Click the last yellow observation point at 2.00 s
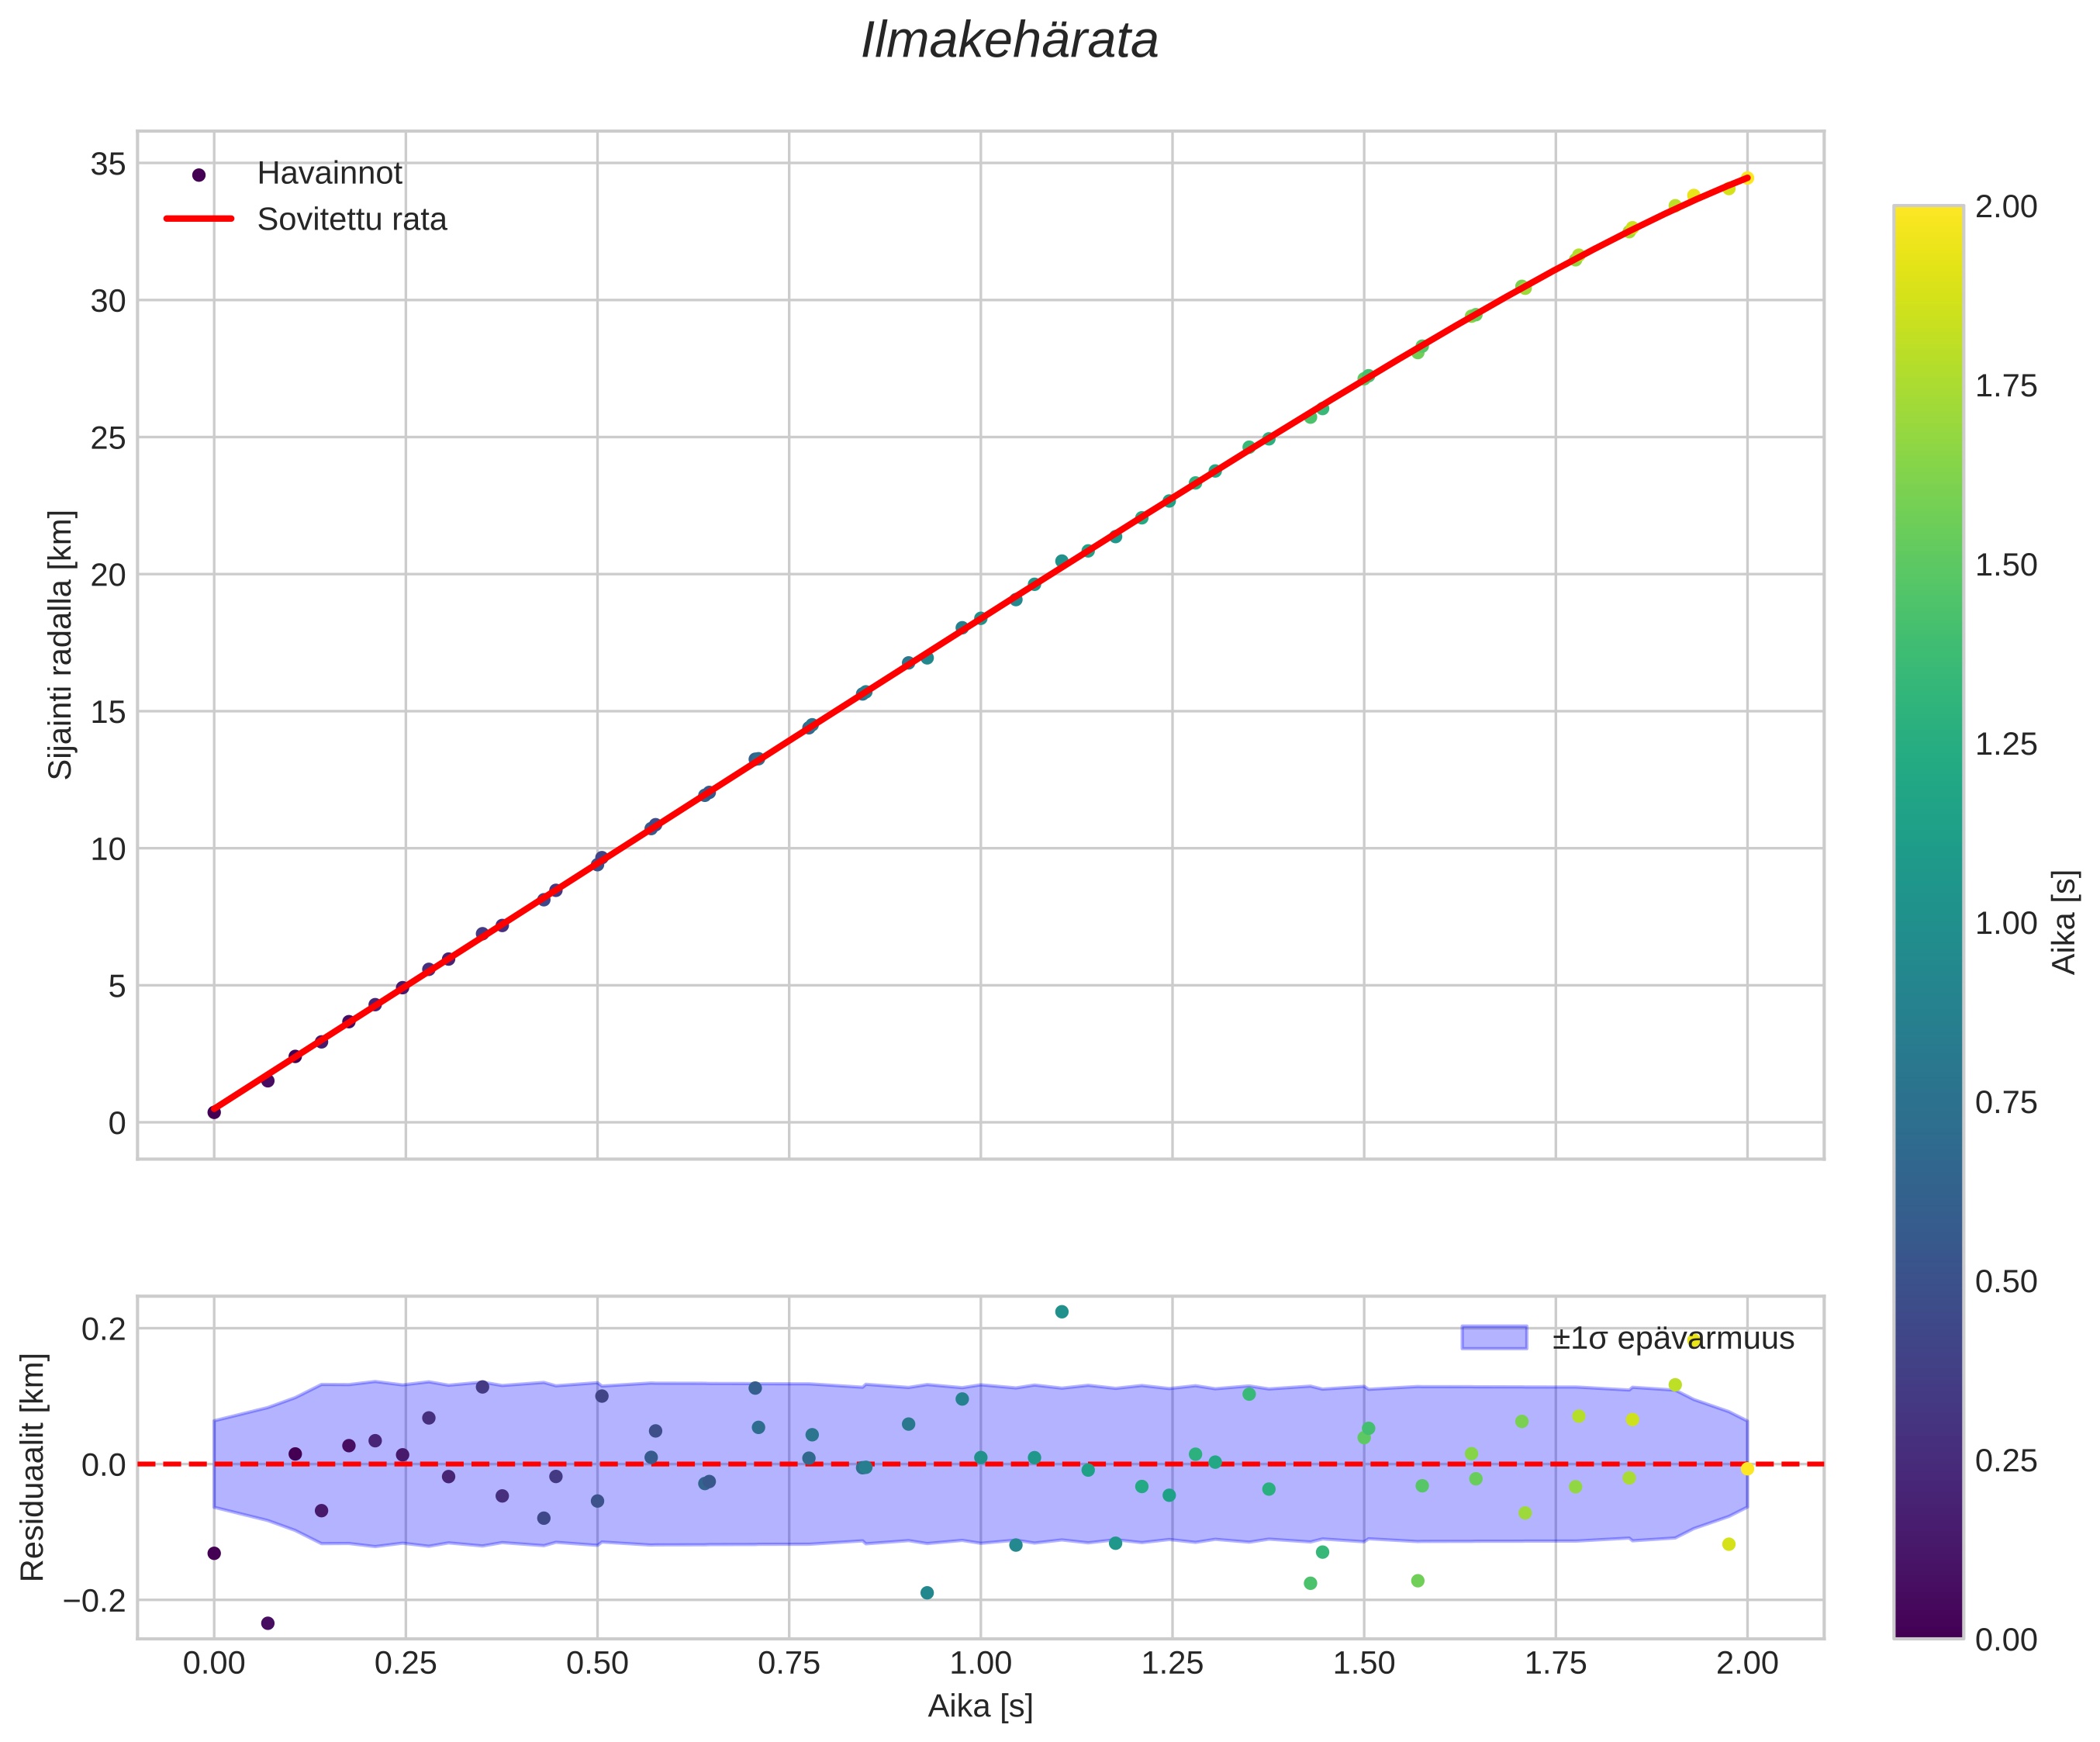The width and height of the screenshot is (2100, 1742). (x=1747, y=178)
